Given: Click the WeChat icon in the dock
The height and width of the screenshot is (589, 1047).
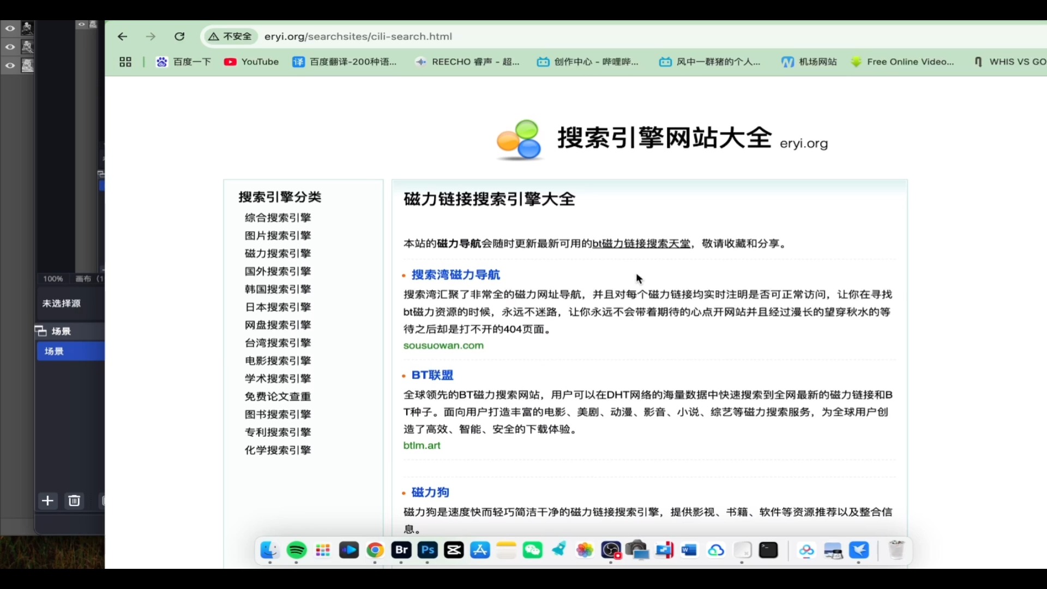Looking at the screenshot, I should (532, 550).
